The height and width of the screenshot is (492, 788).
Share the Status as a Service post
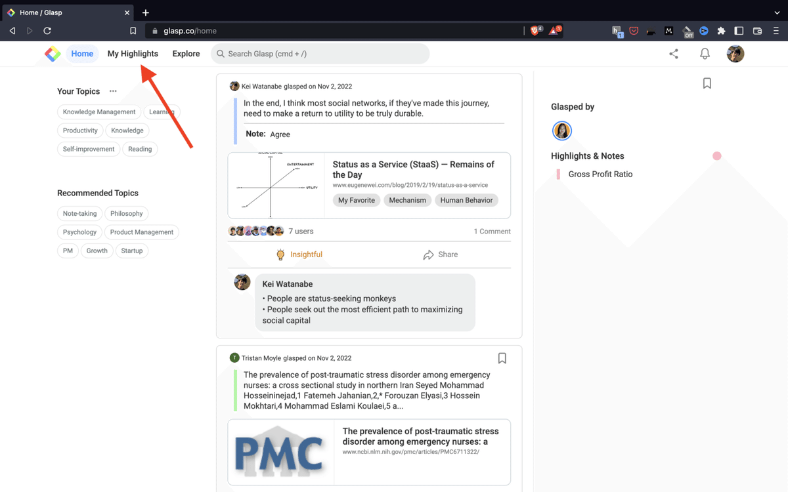tap(440, 255)
